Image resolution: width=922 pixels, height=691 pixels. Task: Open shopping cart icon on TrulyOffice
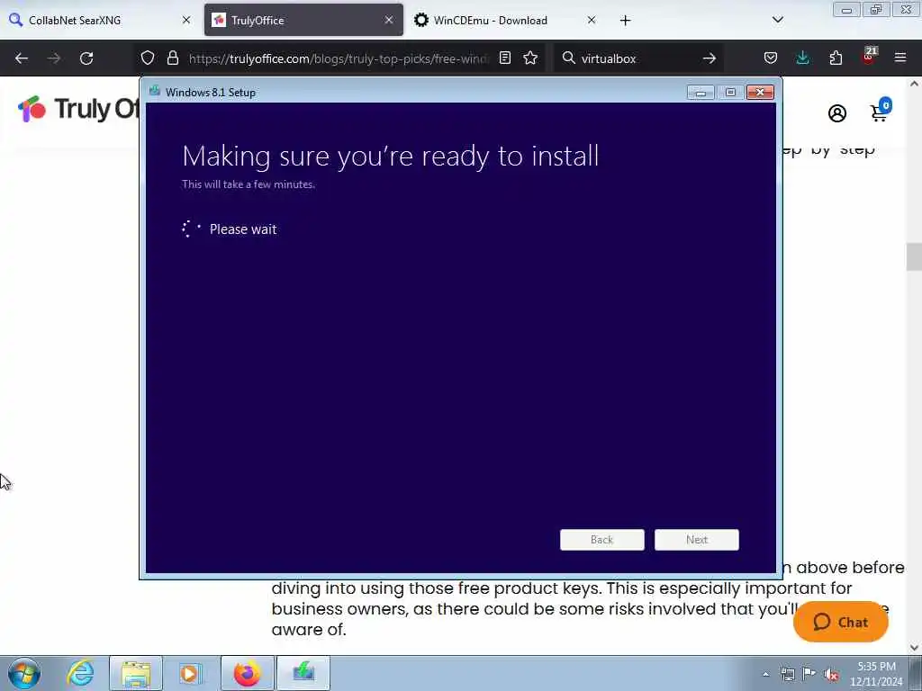click(881, 110)
